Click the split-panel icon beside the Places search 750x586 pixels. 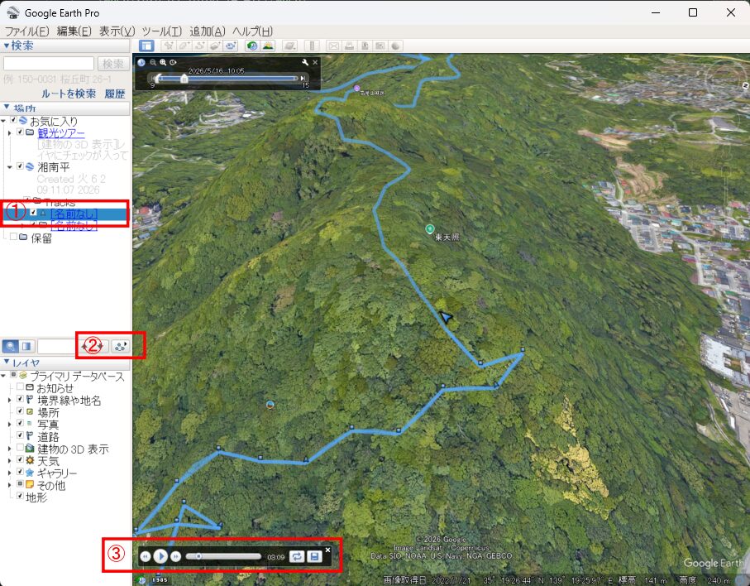(x=26, y=346)
